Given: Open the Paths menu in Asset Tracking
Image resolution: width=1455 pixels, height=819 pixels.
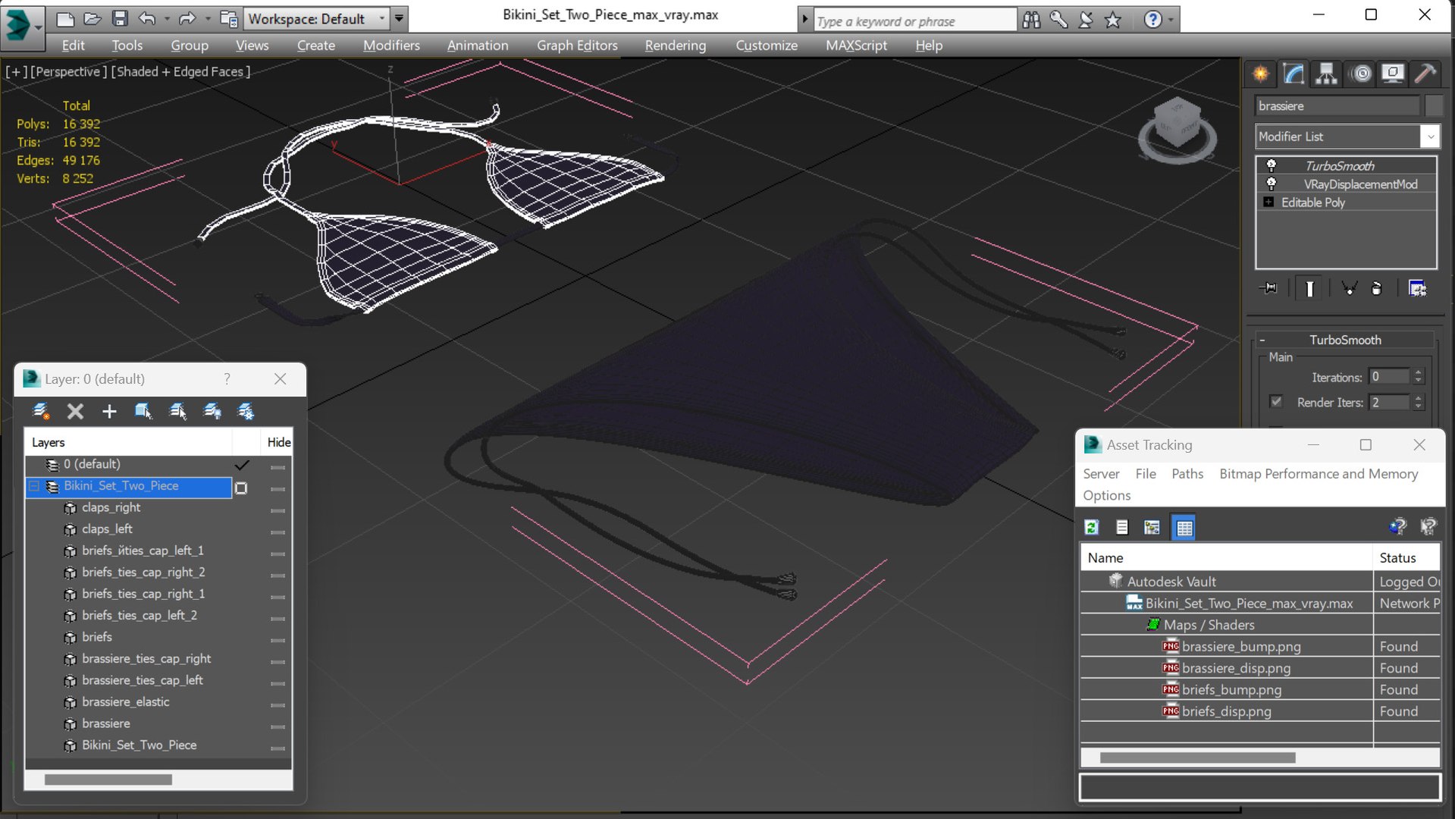Looking at the screenshot, I should pyautogui.click(x=1187, y=473).
